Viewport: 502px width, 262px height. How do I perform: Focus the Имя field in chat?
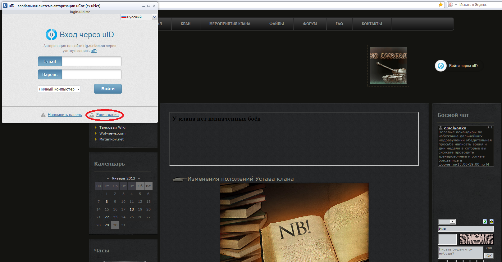pyautogui.click(x=466, y=229)
